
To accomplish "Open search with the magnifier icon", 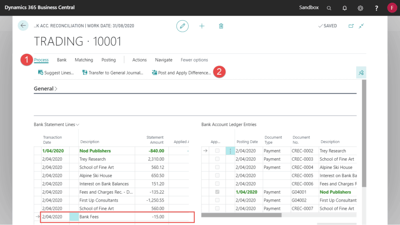I will (329, 8).
